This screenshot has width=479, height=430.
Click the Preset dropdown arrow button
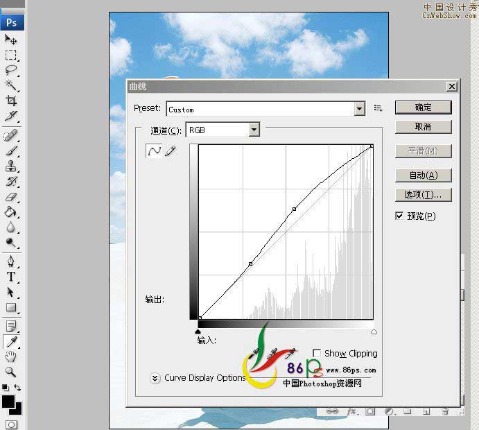pyautogui.click(x=360, y=109)
